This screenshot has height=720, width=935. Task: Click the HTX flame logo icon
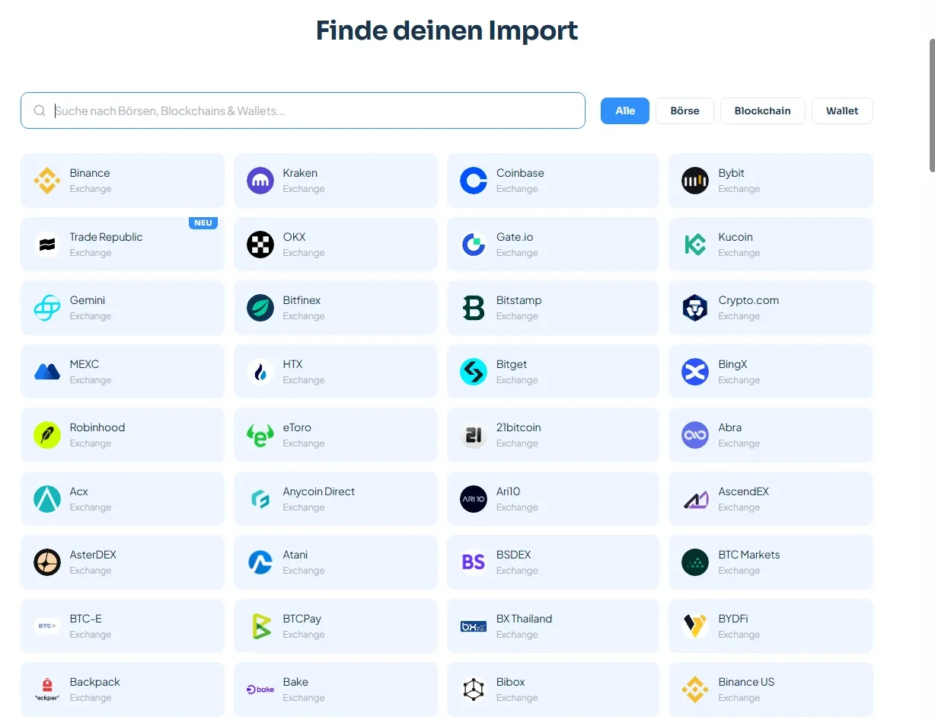(260, 372)
